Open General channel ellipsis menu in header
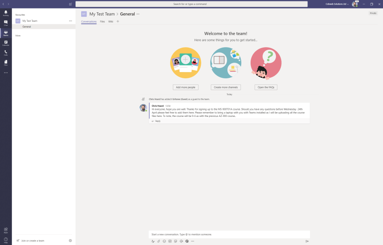The image size is (383, 245). [x=138, y=14]
